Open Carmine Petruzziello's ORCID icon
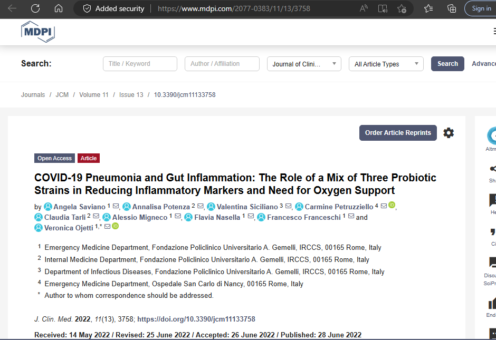The width and height of the screenshot is (496, 340). coord(392,205)
